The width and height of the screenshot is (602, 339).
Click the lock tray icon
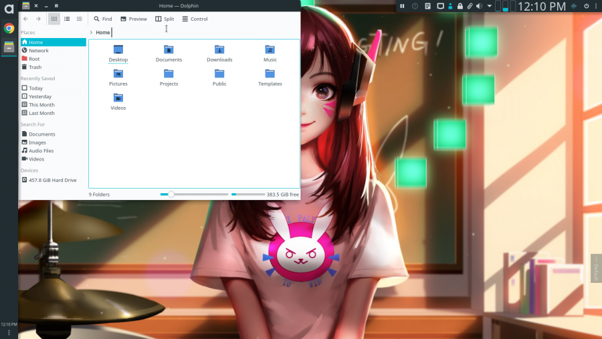click(460, 6)
